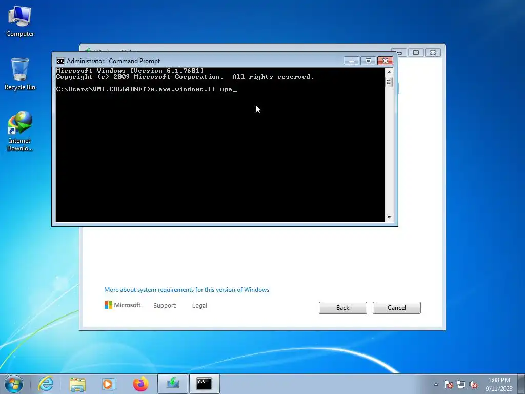
Task: Click Cancel in the Windows Setup window
Action: (x=397, y=308)
